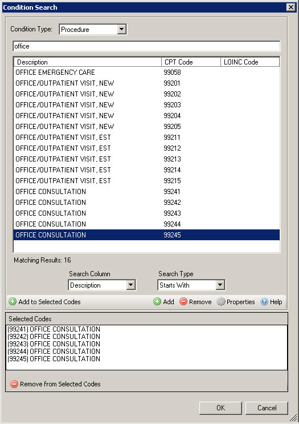Sort by the Description column header
This screenshot has height=424, width=299.
pyautogui.click(x=88, y=62)
